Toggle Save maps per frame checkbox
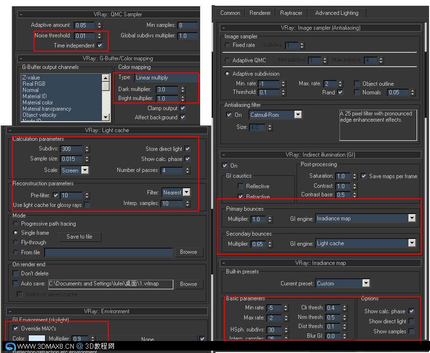This screenshot has width=430, height=353. 363,176
